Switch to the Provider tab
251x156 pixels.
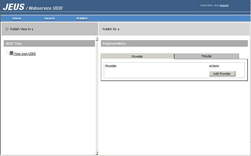(137, 57)
